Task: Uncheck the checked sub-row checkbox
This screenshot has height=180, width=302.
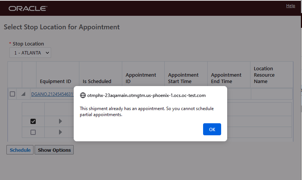Action: [33, 121]
